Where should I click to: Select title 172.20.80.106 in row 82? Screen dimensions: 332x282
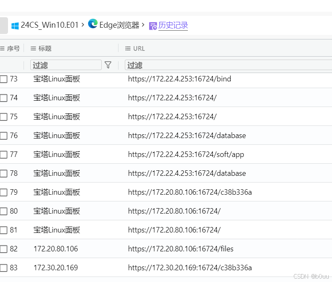point(56,249)
